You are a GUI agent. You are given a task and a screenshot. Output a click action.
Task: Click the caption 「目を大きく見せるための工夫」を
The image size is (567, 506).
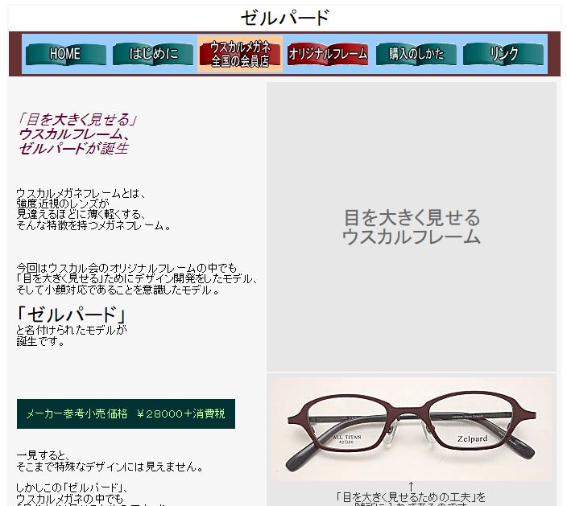(x=411, y=497)
